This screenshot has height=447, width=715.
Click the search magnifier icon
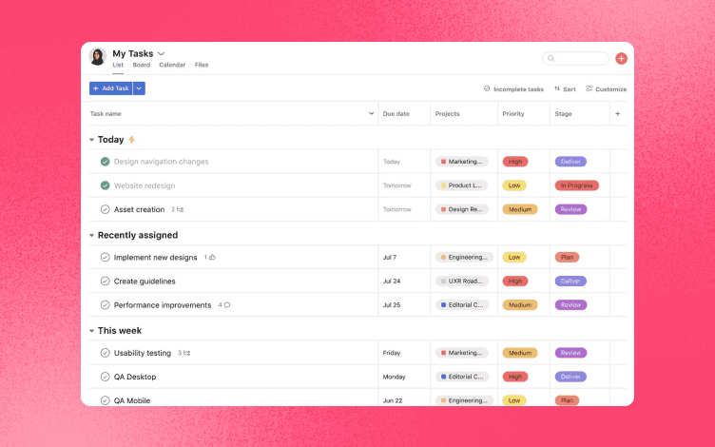[x=551, y=58]
